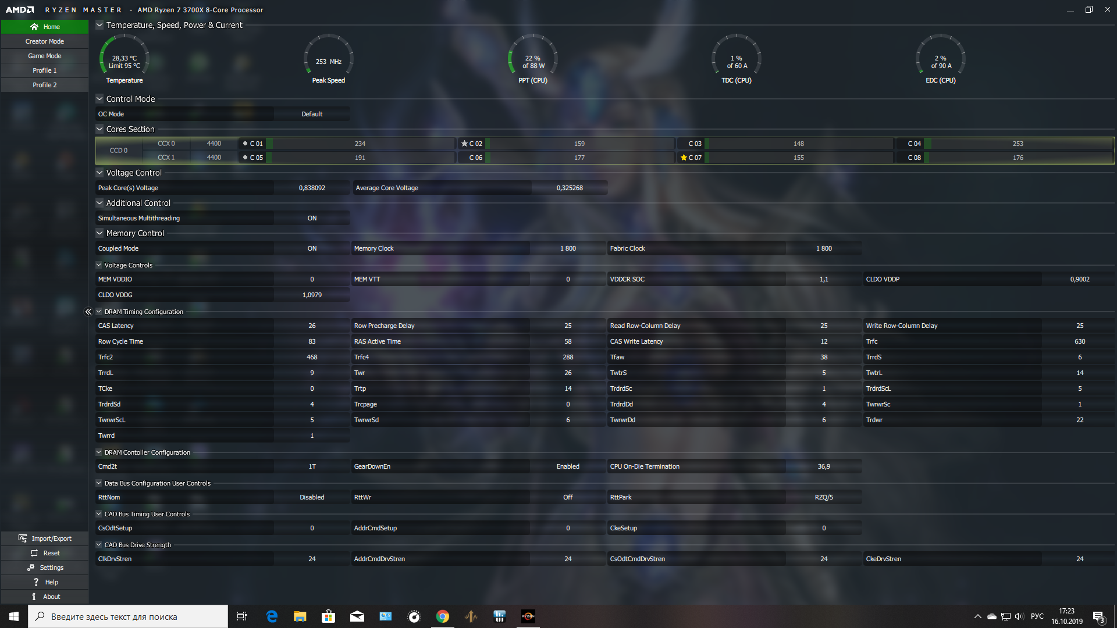Collapse the Cores Section expander
The width and height of the screenshot is (1117, 628).
[99, 129]
